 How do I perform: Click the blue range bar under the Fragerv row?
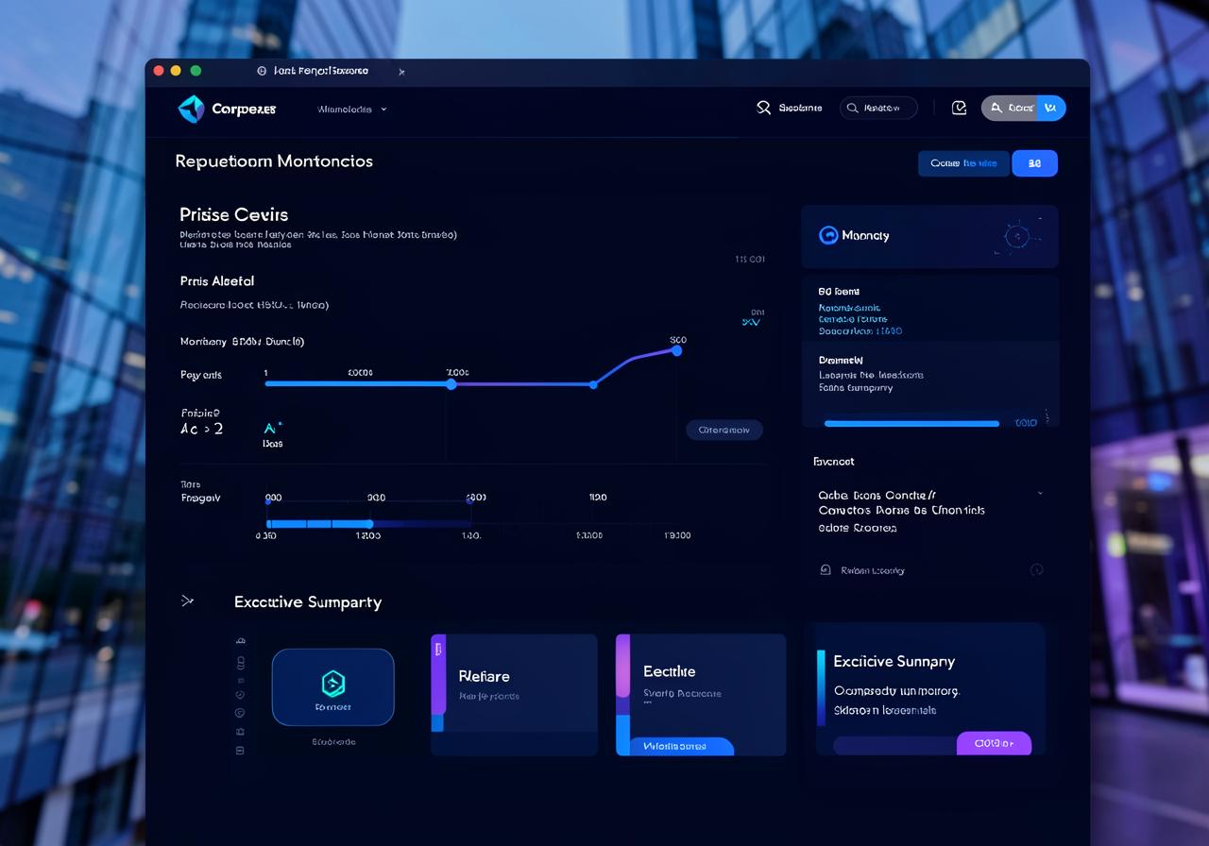(320, 523)
